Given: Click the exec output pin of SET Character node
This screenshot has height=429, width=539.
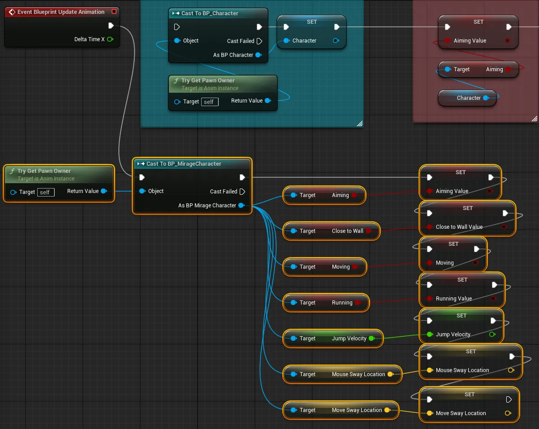Looking at the screenshot, I should pos(337,27).
